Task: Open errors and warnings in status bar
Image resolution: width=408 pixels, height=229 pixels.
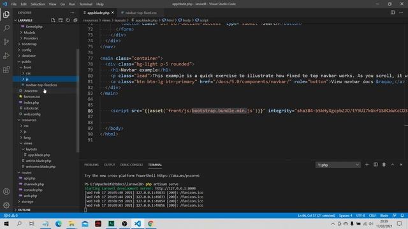Action: pos(11,216)
